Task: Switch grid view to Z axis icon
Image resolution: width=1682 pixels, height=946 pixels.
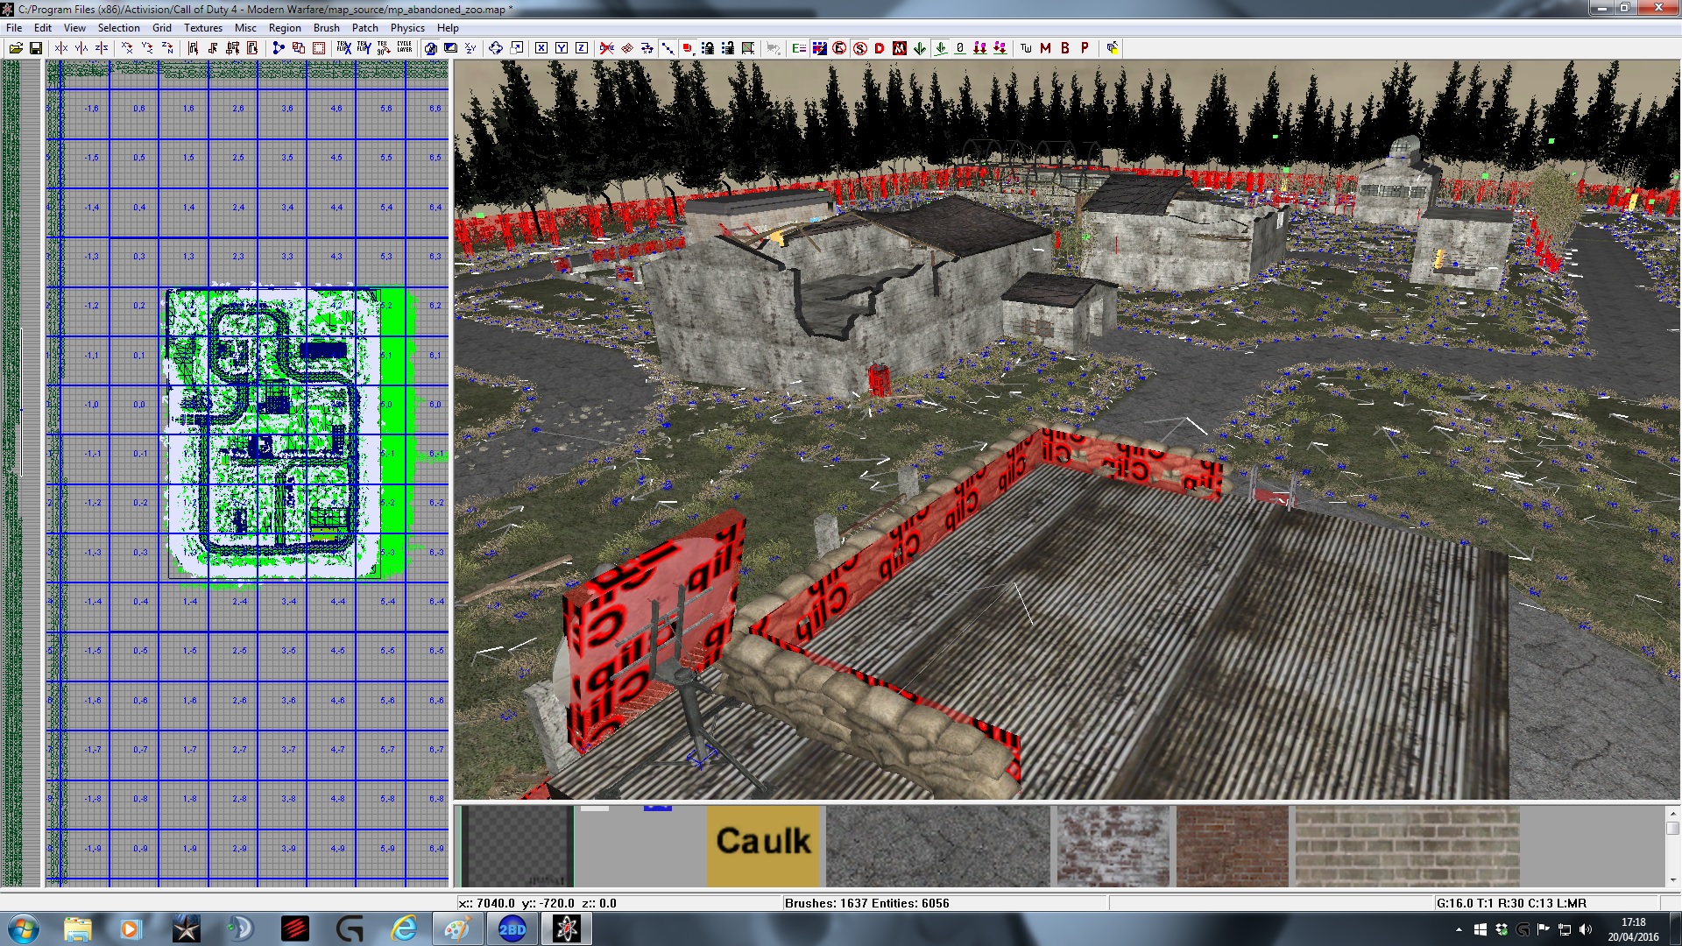Action: coord(582,48)
